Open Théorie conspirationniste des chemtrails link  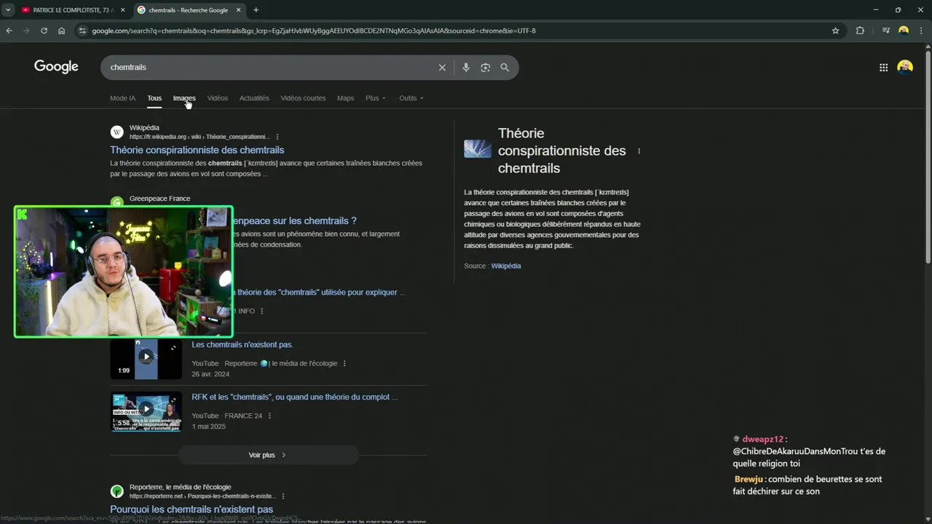197,150
